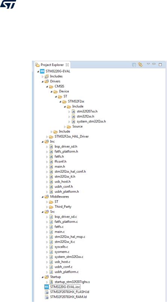
Task: Click the C file icon of main.c
Action: (x=51, y=232)
